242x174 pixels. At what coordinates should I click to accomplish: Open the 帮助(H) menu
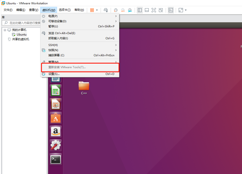click(79, 10)
